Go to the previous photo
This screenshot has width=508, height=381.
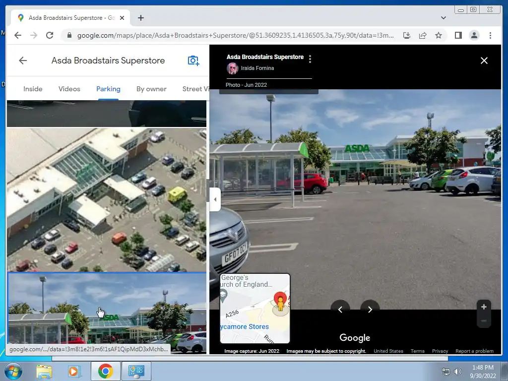click(340, 310)
